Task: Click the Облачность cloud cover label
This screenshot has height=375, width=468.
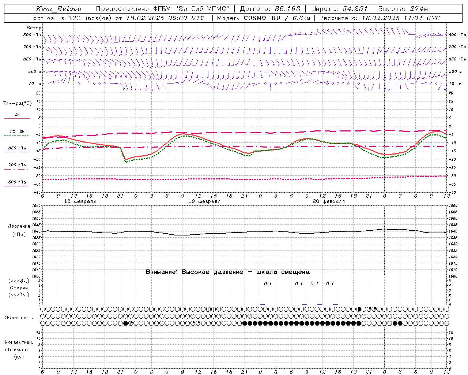Action: (19, 318)
